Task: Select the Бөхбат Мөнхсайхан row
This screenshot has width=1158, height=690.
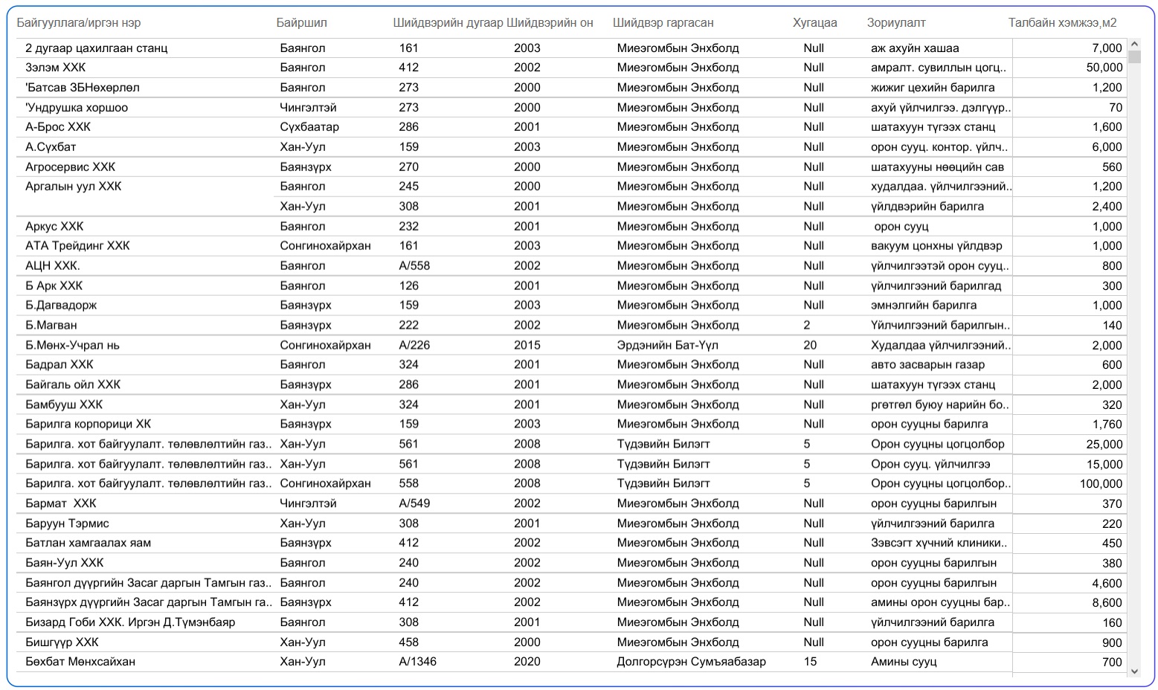Action: [80, 662]
